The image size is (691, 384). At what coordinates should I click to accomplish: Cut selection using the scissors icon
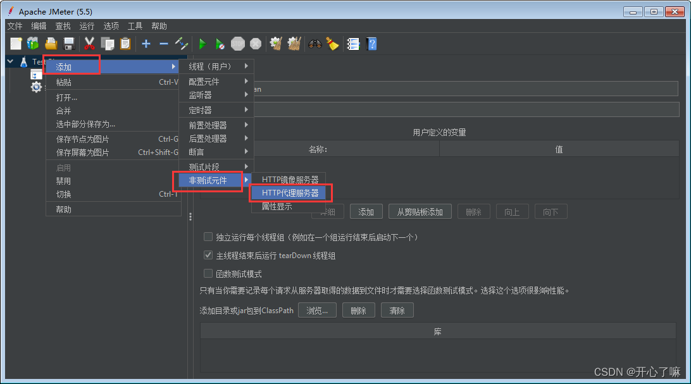click(x=90, y=44)
